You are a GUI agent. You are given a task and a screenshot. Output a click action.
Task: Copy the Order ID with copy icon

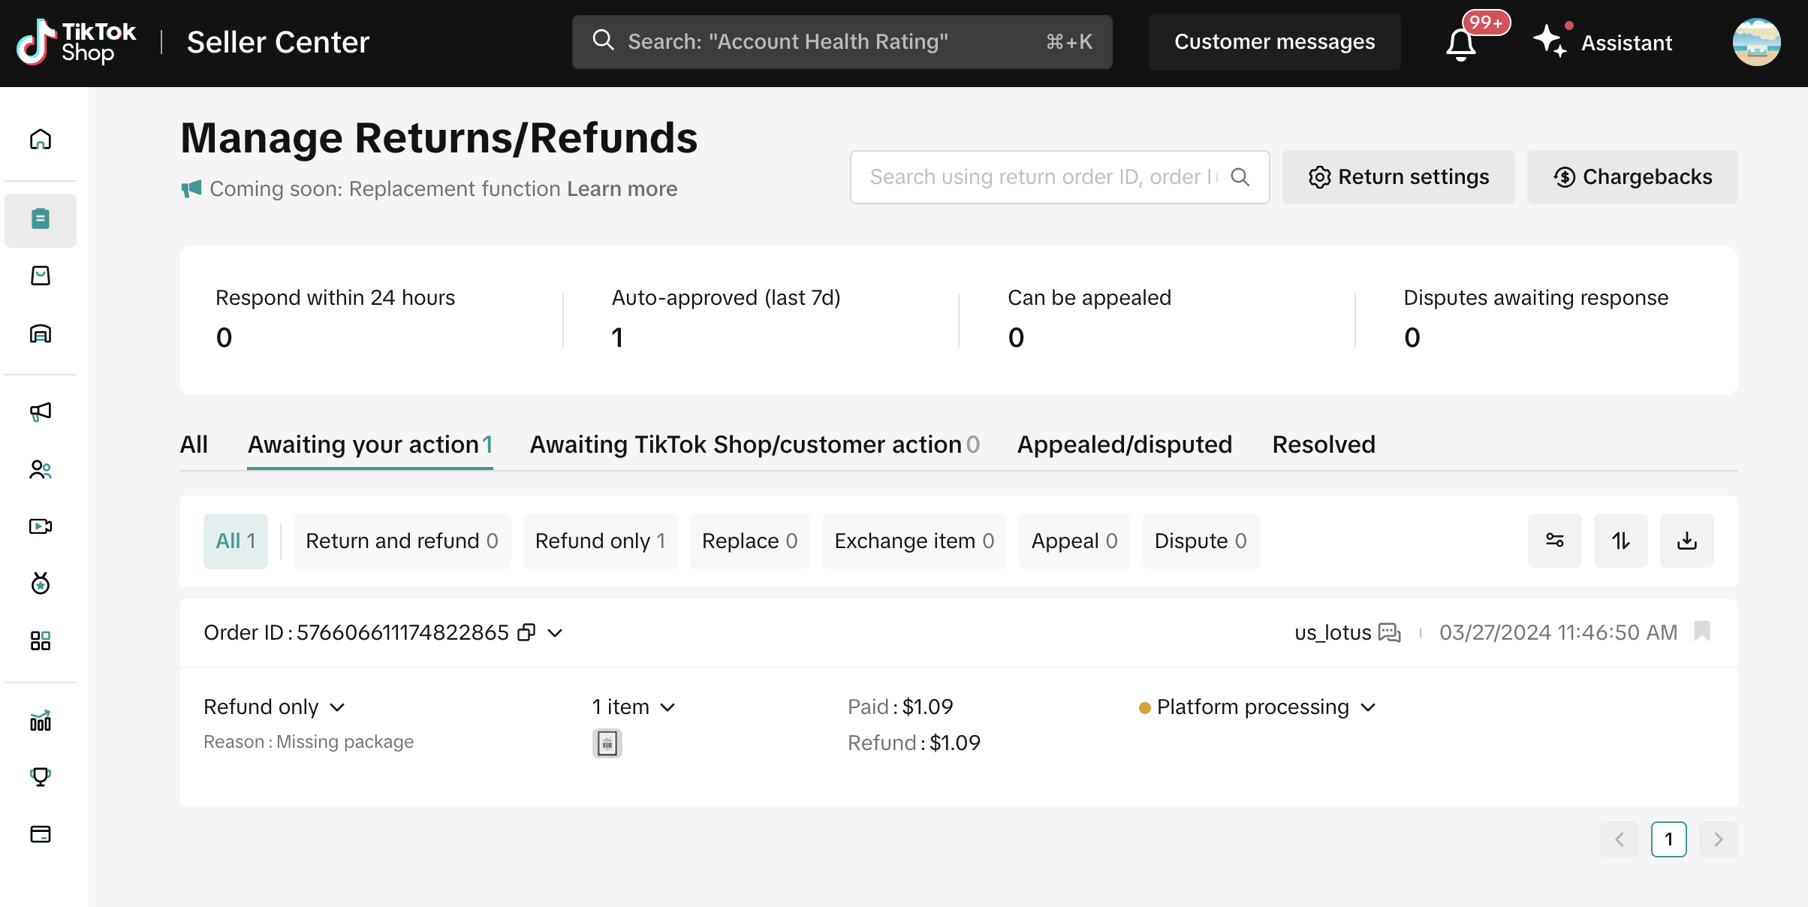[x=527, y=633]
